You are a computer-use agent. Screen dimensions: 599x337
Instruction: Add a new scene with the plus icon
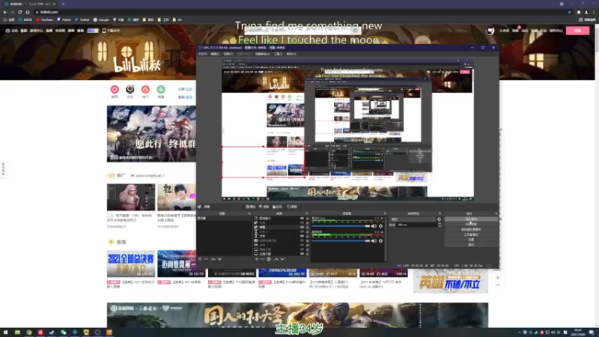200,259
